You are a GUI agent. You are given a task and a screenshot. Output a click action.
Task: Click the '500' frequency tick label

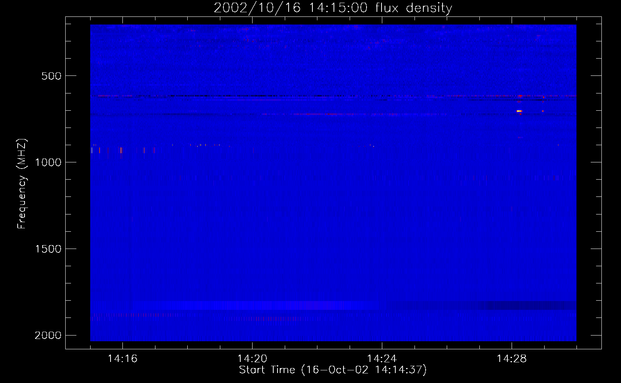point(51,76)
